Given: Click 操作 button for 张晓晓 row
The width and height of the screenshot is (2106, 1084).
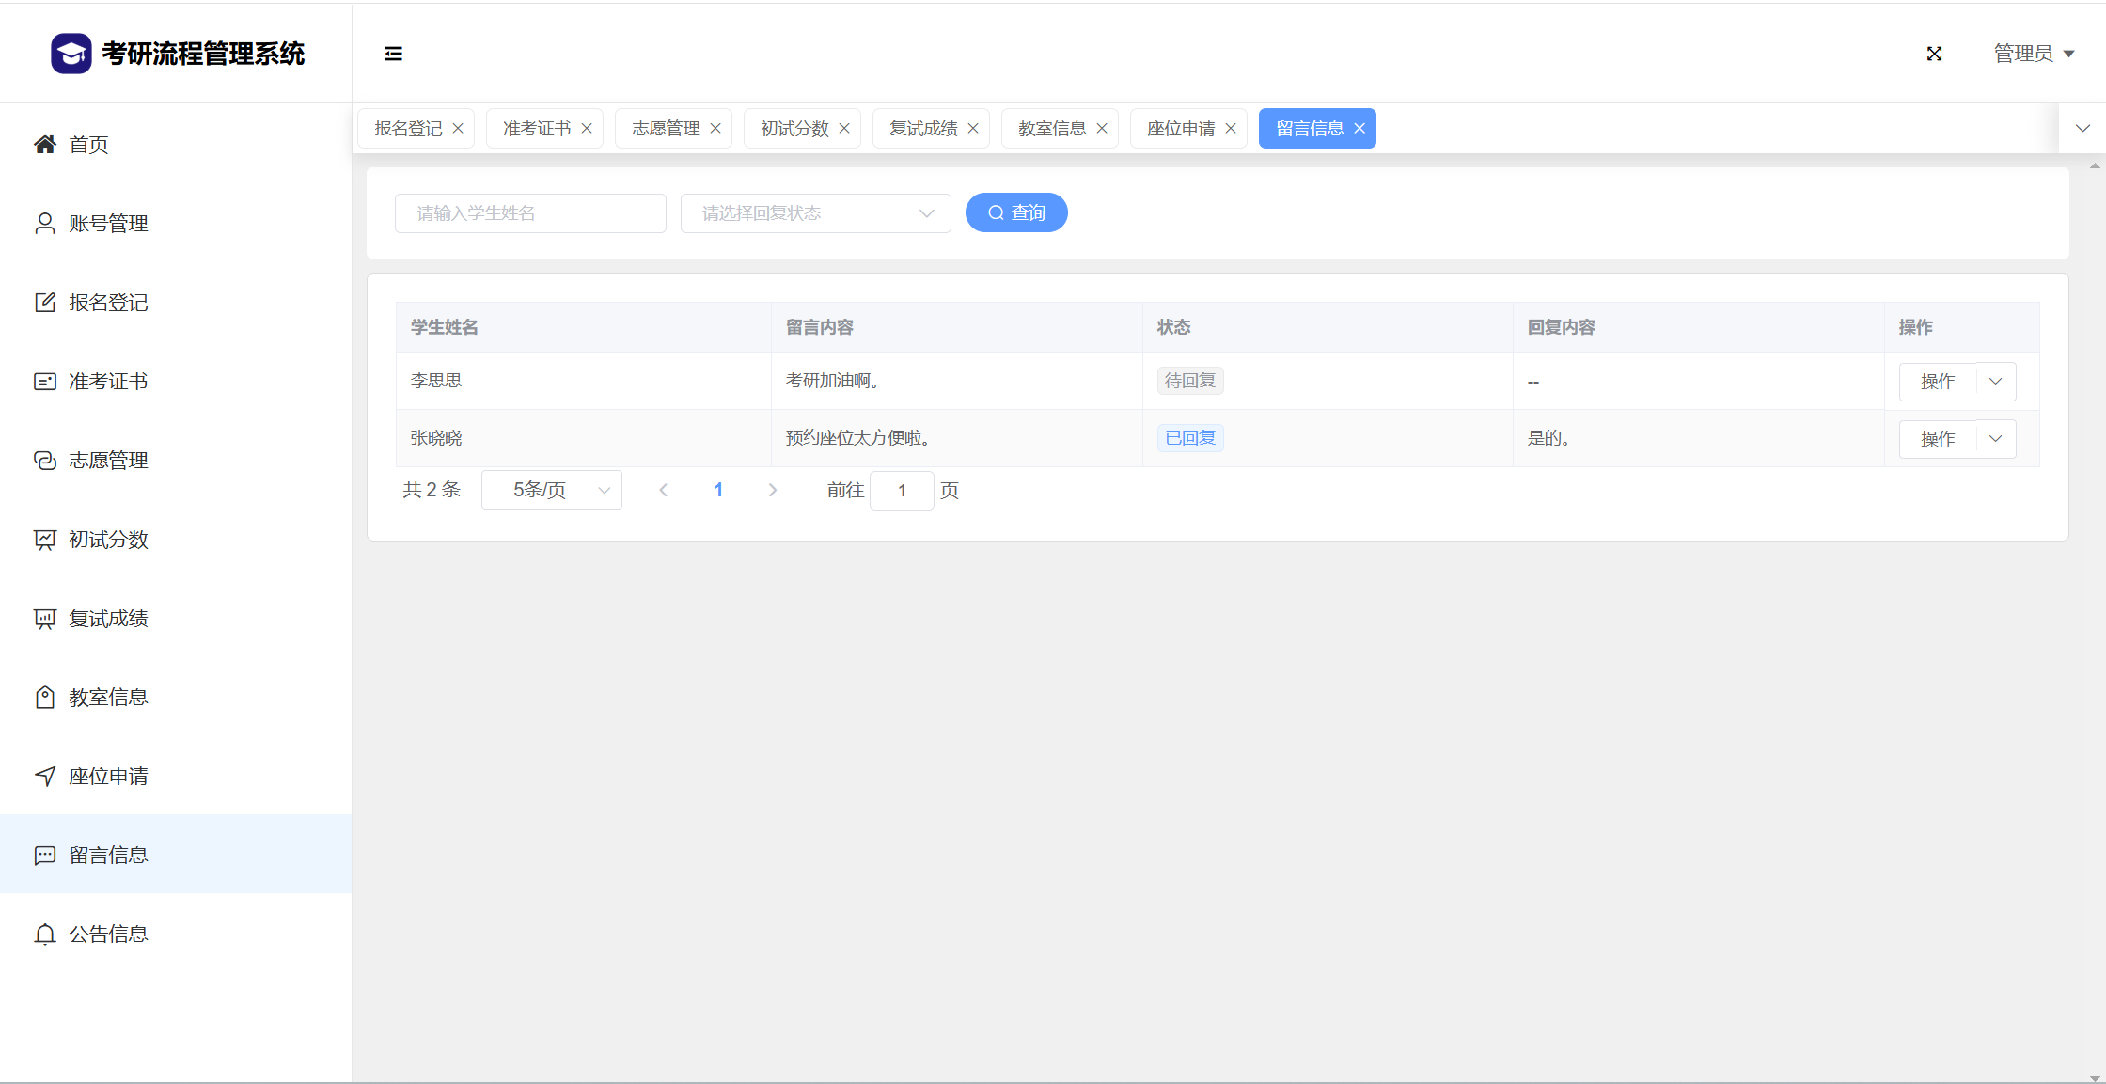Looking at the screenshot, I should [1938, 438].
